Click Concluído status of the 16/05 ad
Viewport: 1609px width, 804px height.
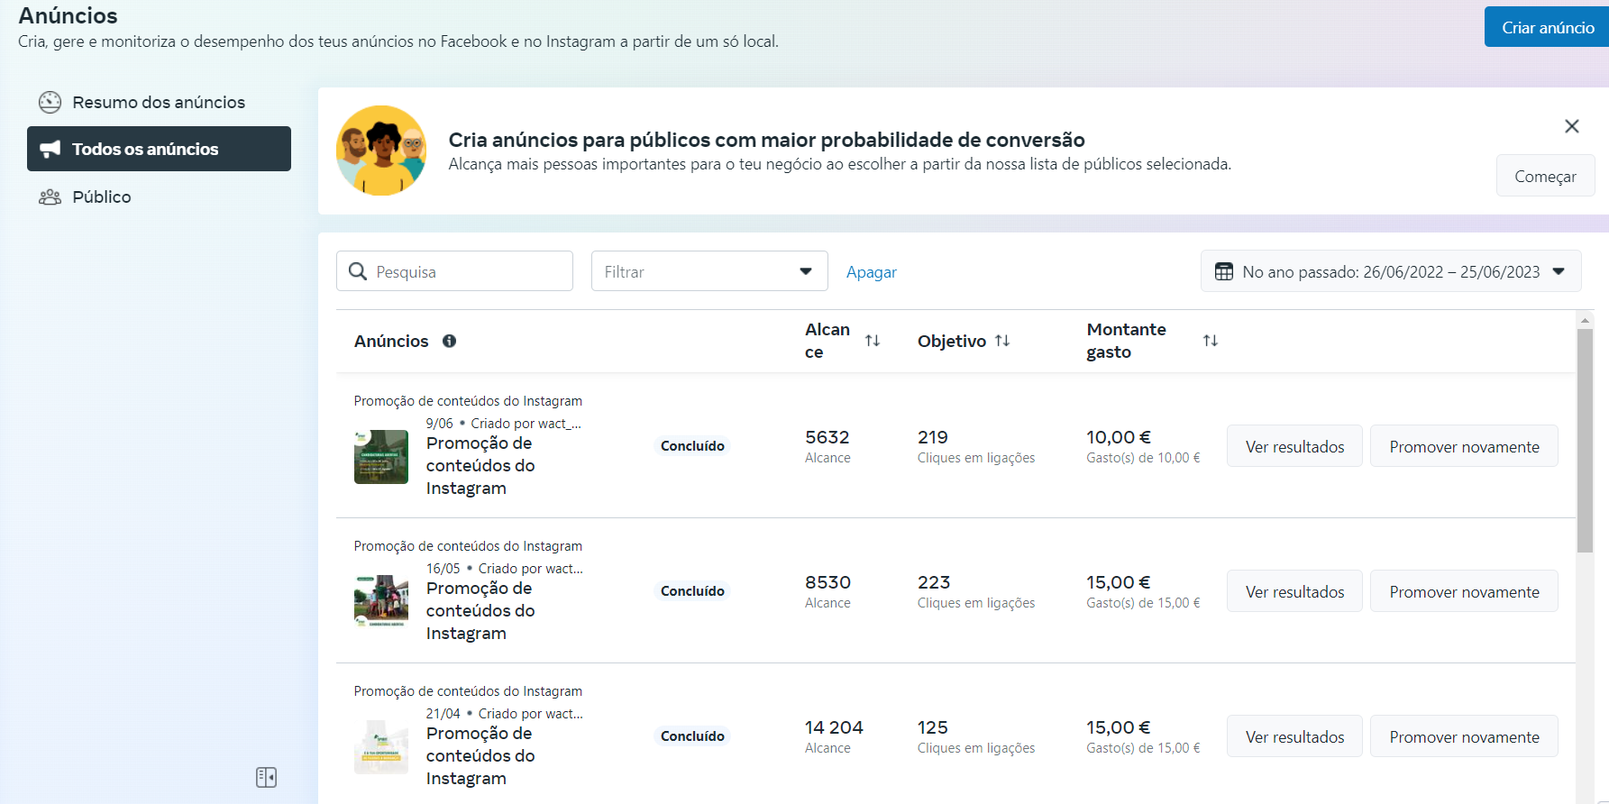(692, 590)
